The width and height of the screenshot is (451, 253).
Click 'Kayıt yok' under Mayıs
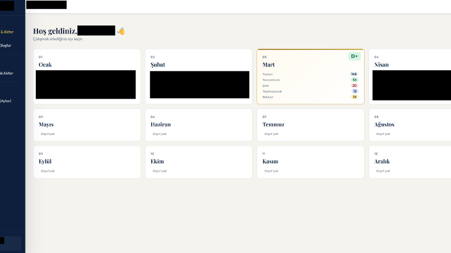coord(47,134)
